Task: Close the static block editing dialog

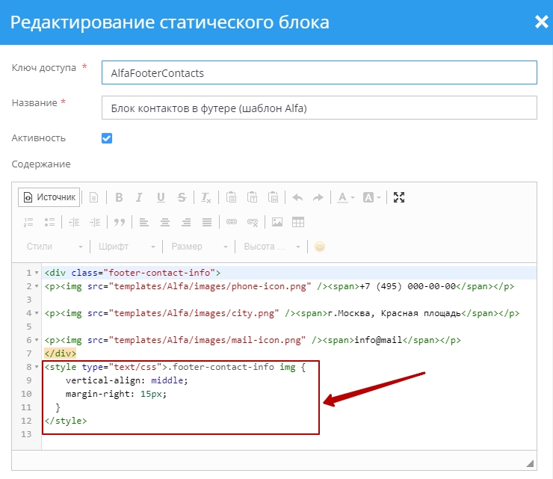Action: [x=541, y=22]
